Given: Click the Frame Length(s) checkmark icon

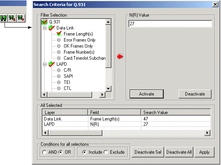Looking at the screenshot, I should coord(59,34).
